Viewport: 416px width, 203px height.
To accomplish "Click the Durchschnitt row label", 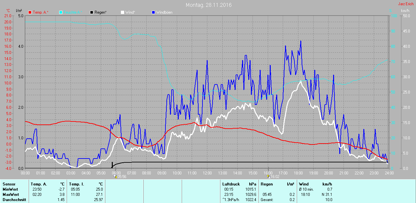I will click(x=14, y=199).
